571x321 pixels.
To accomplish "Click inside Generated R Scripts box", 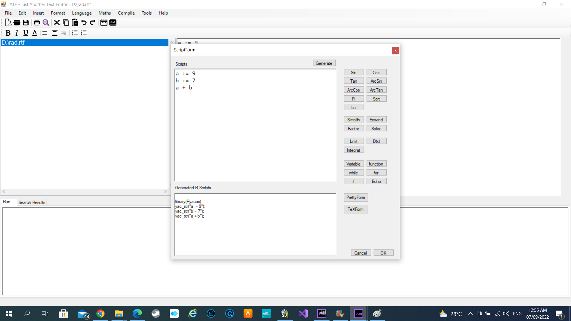I will (255, 224).
